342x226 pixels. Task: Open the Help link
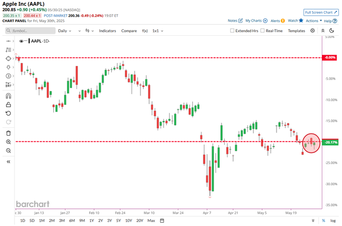pos(330,21)
